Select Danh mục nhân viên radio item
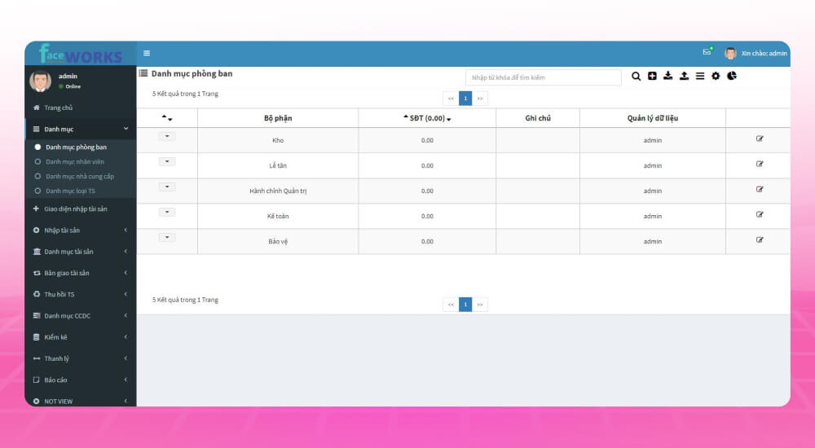The width and height of the screenshot is (815, 448). coord(74,162)
